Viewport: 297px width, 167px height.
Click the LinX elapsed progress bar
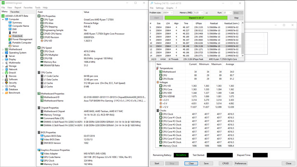click(196, 18)
